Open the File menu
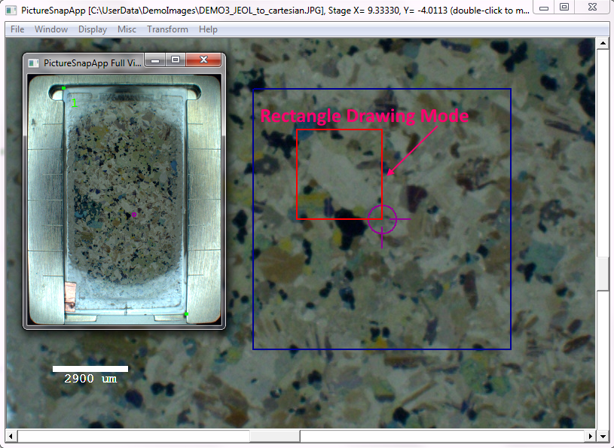Image resolution: width=614 pixels, height=448 pixels. coord(17,29)
